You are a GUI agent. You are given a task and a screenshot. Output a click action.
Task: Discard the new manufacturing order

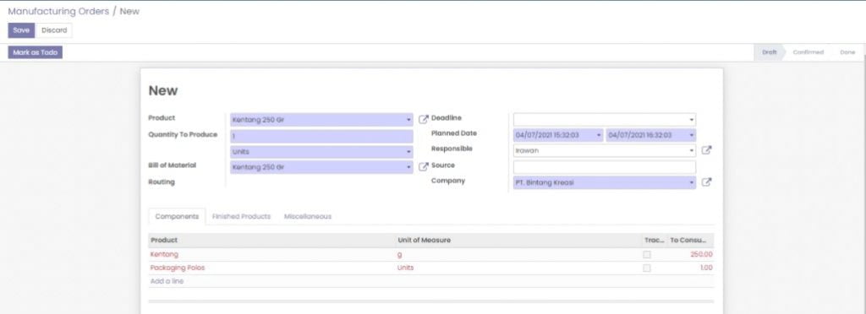pos(54,30)
